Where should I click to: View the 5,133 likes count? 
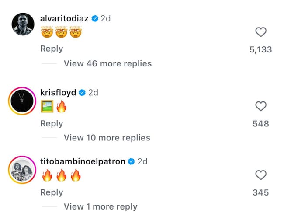point(260,50)
